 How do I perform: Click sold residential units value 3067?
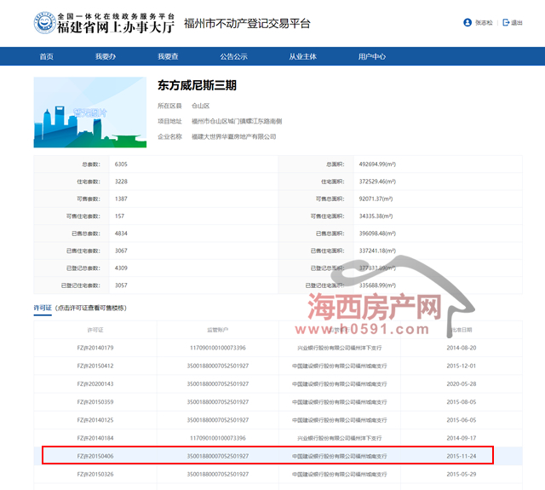(121, 251)
